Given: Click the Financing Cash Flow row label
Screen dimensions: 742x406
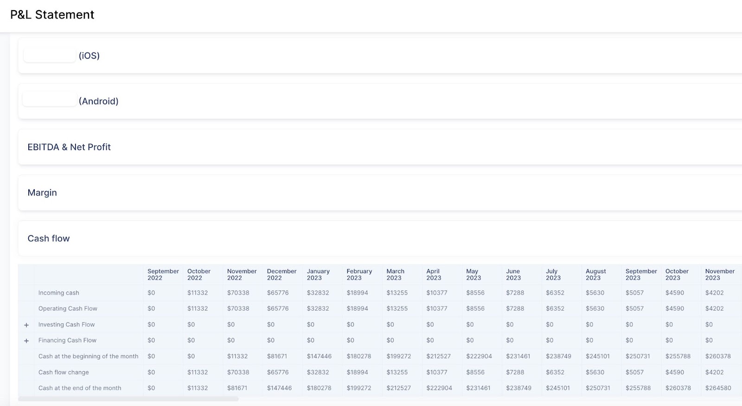Looking at the screenshot, I should (67, 340).
